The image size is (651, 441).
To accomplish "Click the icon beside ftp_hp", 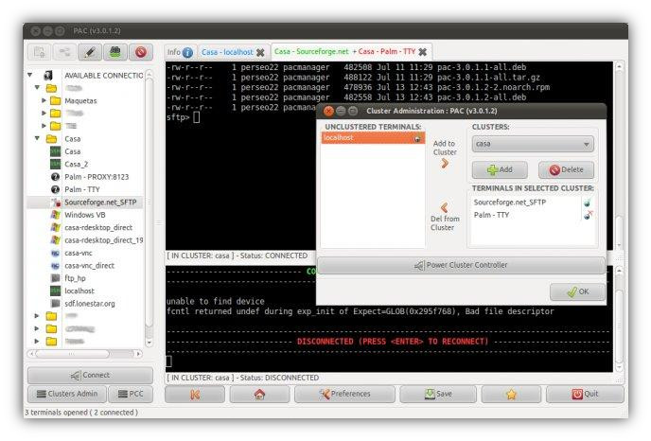I will click(x=55, y=278).
